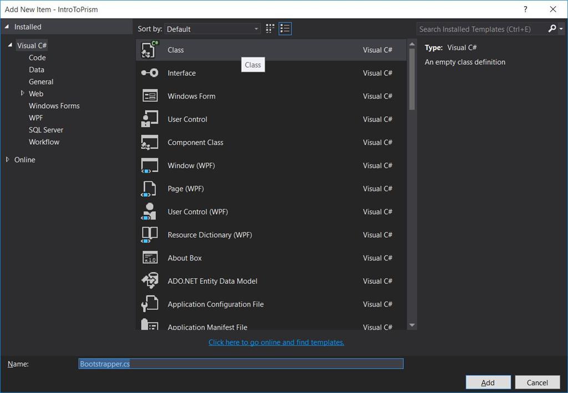Choose the Windows Form template icon
Screen dimensions: 568x393
point(150,96)
